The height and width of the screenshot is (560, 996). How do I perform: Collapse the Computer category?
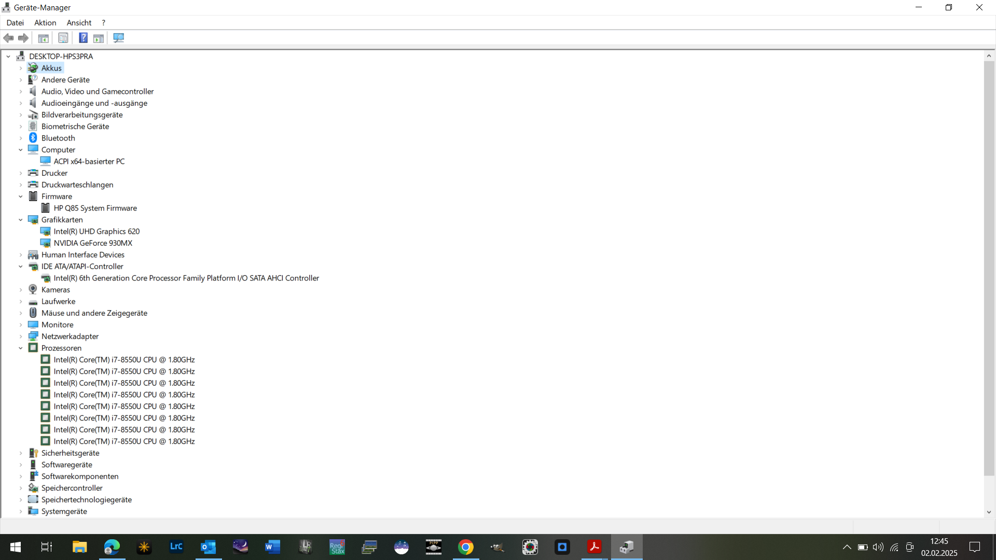(x=21, y=150)
